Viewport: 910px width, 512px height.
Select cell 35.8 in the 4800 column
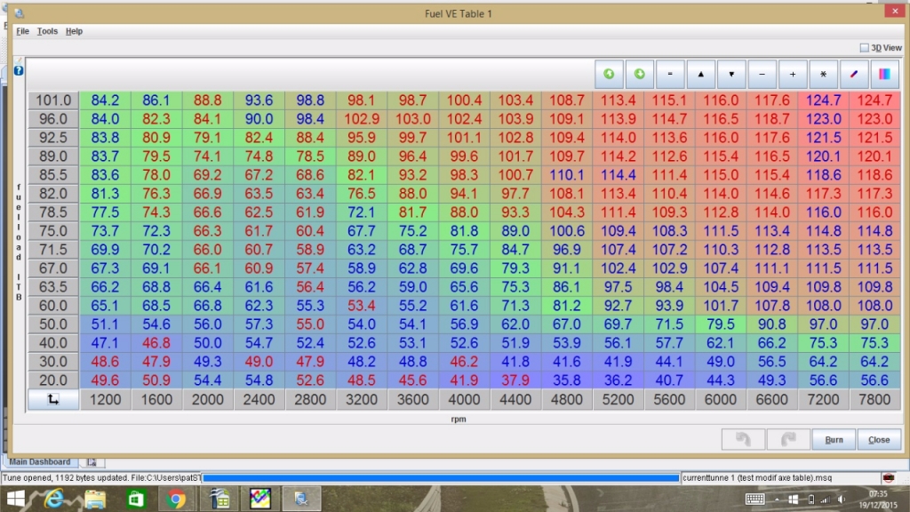click(567, 380)
